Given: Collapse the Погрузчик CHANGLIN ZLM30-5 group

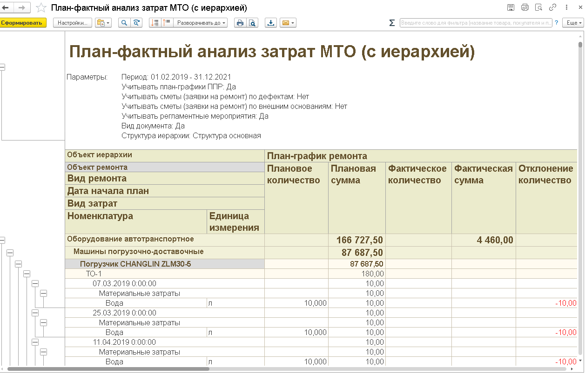Looking at the screenshot, I should click(x=18, y=264).
